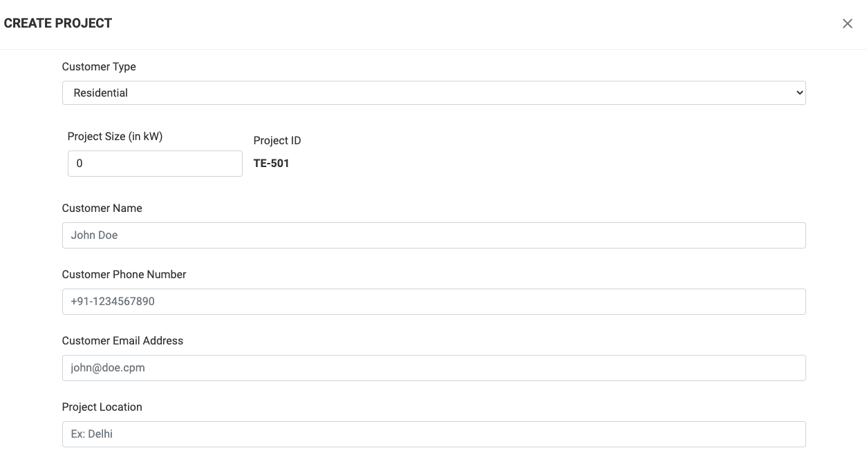Click the 'Customer Phone Number' label
867x457 pixels.
124,275
